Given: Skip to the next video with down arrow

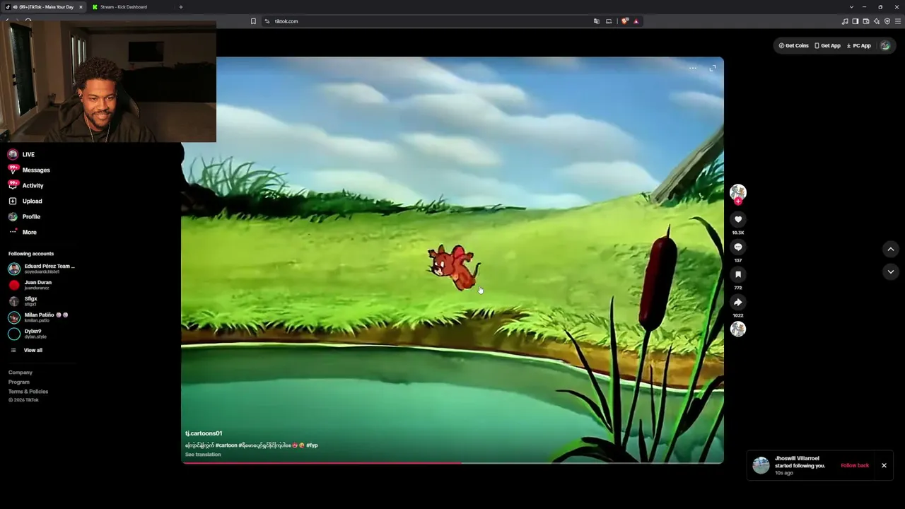Looking at the screenshot, I should click(x=891, y=271).
